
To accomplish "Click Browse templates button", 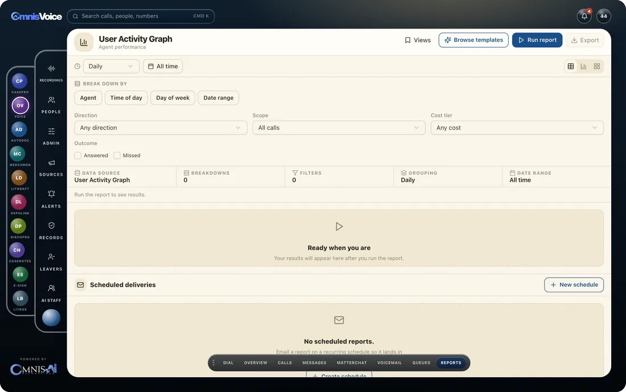I will (473, 40).
